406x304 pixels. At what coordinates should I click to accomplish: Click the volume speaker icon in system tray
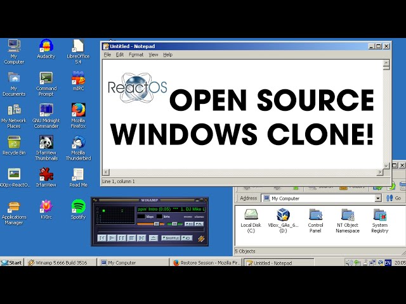click(x=349, y=263)
